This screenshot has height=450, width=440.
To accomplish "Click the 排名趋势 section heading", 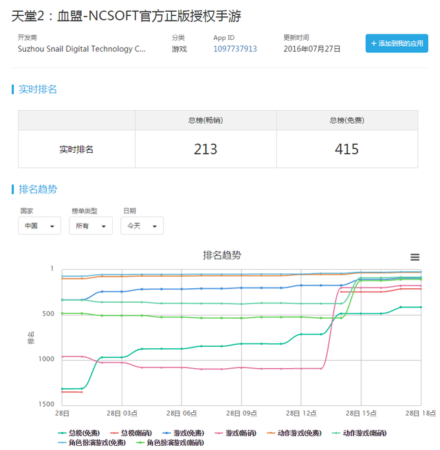I will (x=38, y=189).
